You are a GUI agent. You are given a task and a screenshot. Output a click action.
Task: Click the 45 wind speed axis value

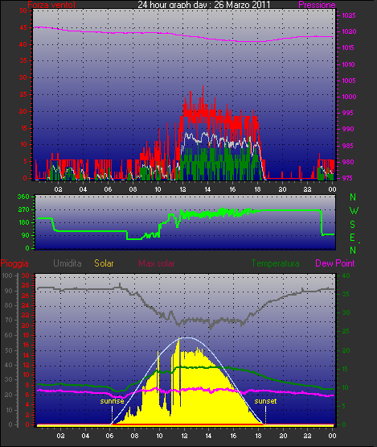pyautogui.click(x=23, y=27)
